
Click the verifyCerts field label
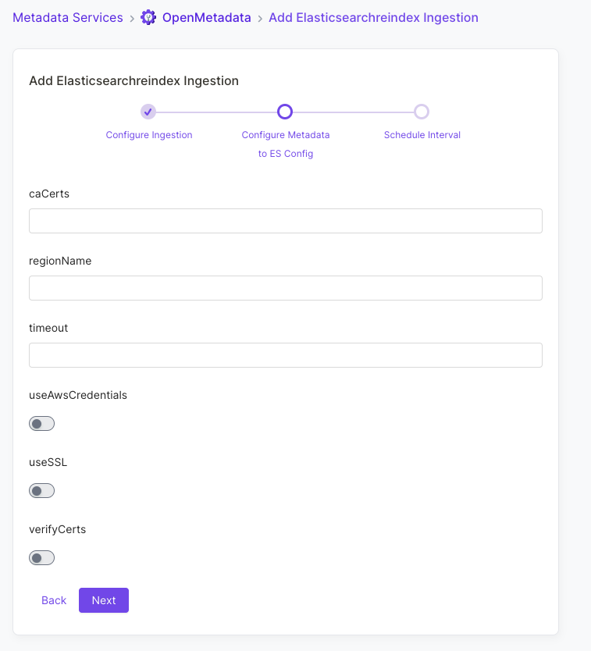coord(57,529)
